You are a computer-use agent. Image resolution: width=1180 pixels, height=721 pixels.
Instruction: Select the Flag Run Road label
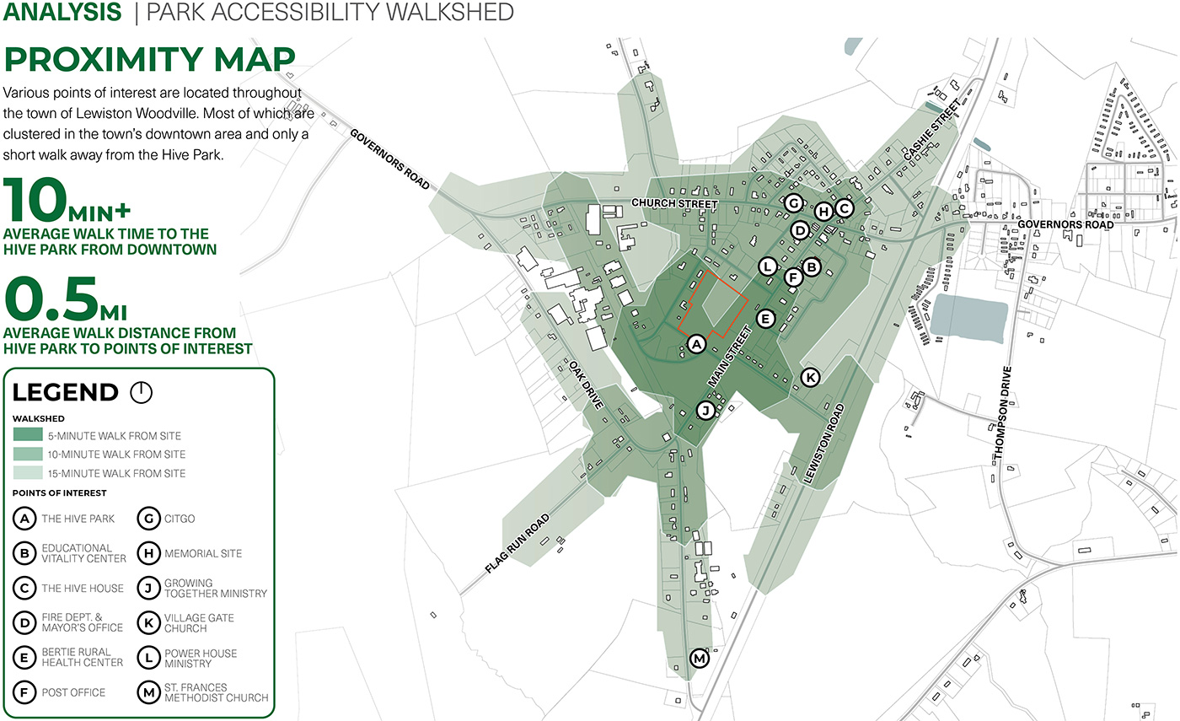click(x=518, y=545)
